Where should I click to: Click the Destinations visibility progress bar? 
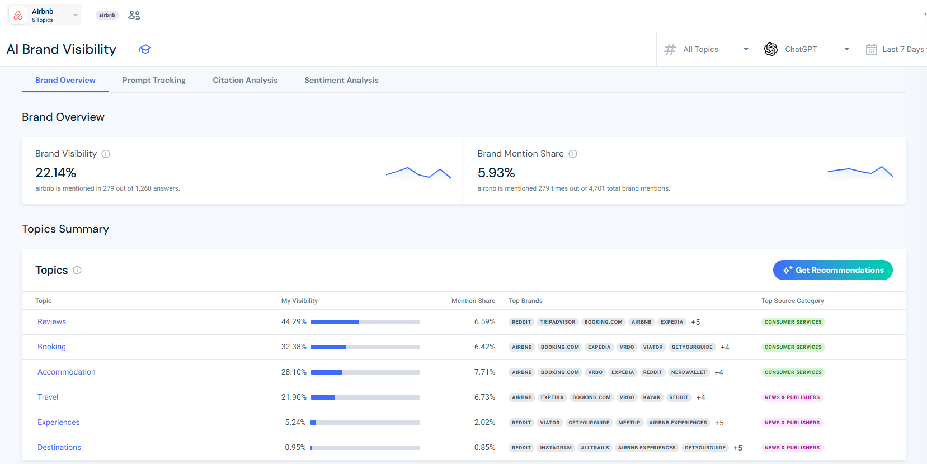coord(365,448)
